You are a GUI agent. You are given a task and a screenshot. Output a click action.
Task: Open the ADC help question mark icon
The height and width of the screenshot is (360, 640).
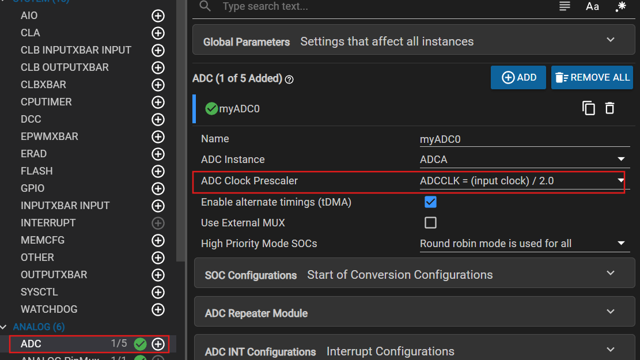coord(289,79)
